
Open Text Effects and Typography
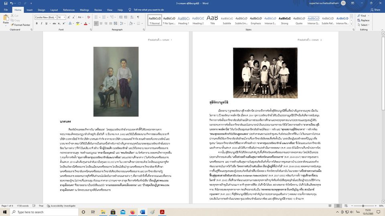click(x=70, y=24)
